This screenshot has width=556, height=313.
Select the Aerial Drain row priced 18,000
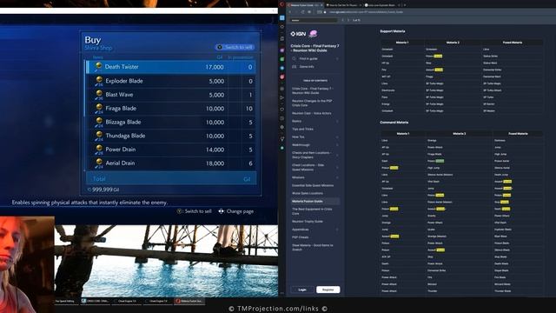(x=170, y=163)
